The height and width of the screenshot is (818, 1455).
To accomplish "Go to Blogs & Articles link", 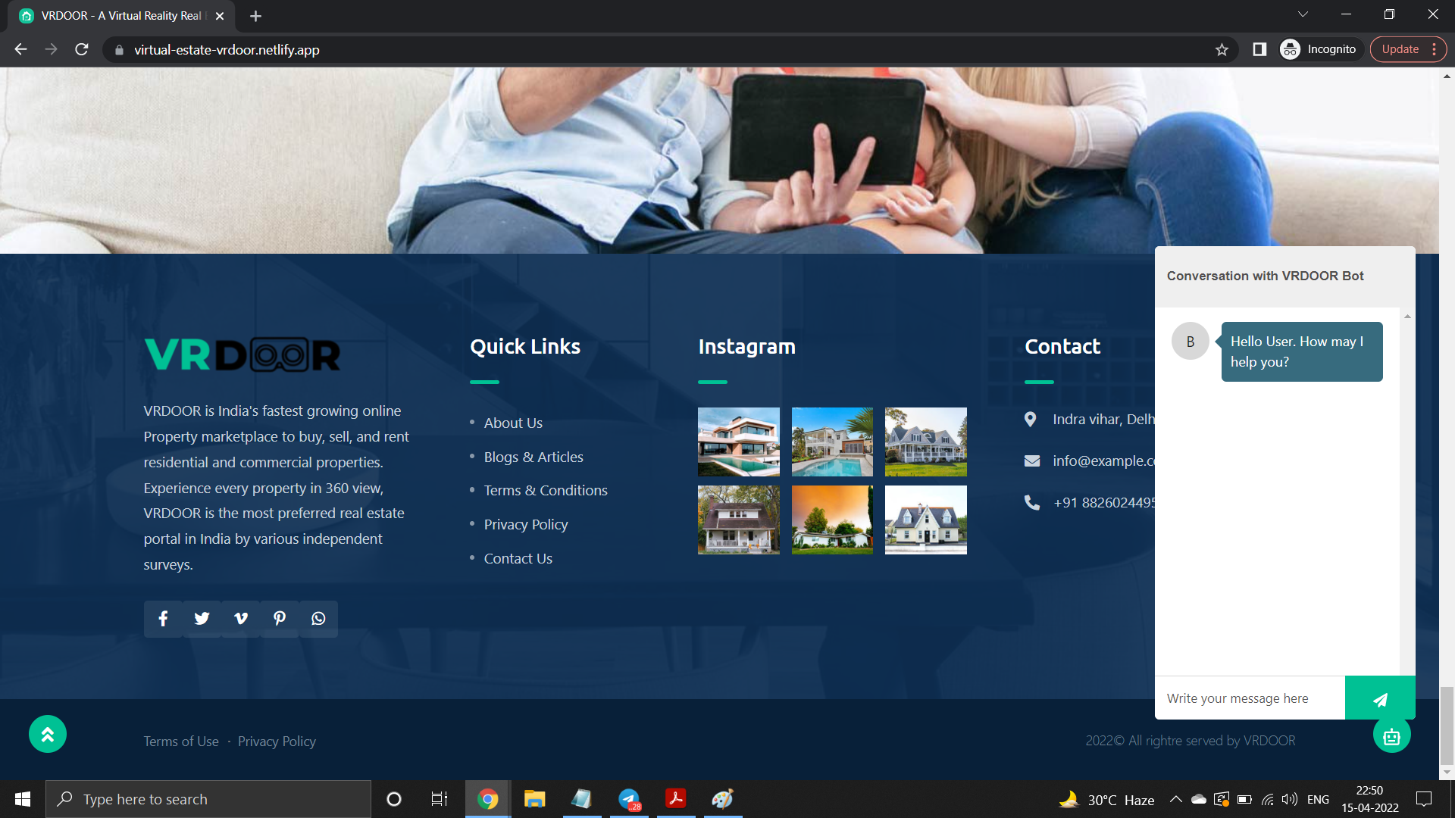I will pos(533,457).
